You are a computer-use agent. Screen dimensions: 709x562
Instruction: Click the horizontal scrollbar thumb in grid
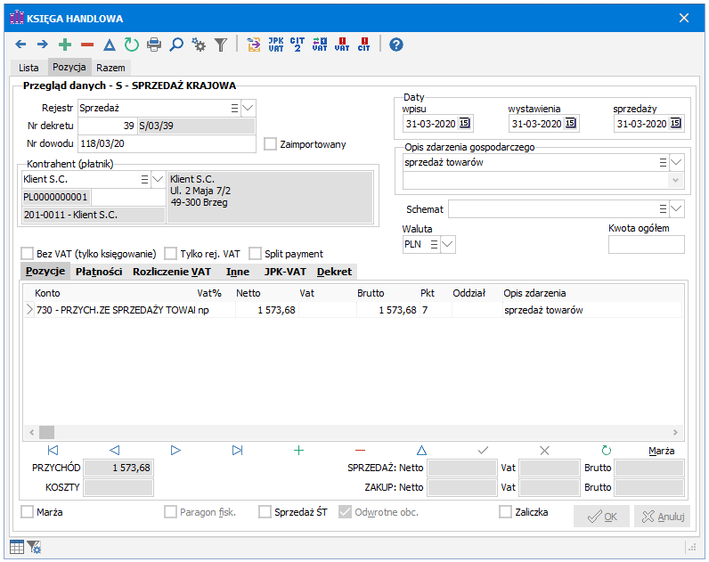(46, 432)
